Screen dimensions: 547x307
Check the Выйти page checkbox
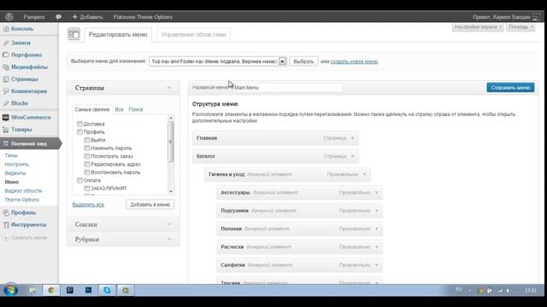87,140
